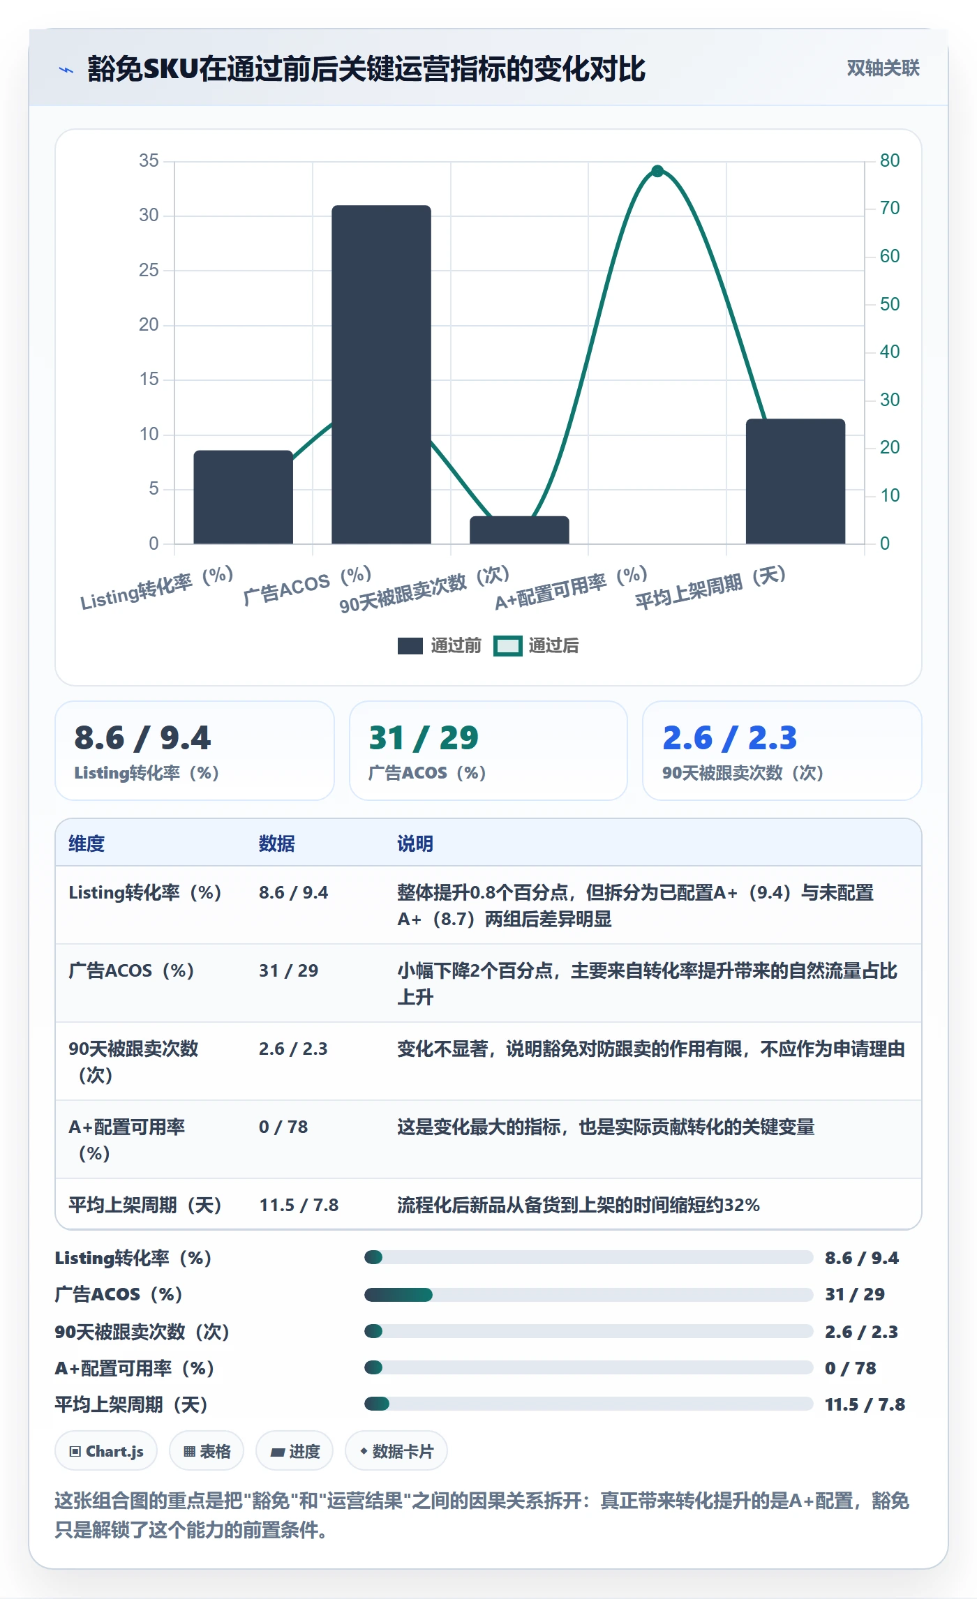Click the 维度 column header
The width and height of the screenshot is (977, 1599).
(87, 843)
